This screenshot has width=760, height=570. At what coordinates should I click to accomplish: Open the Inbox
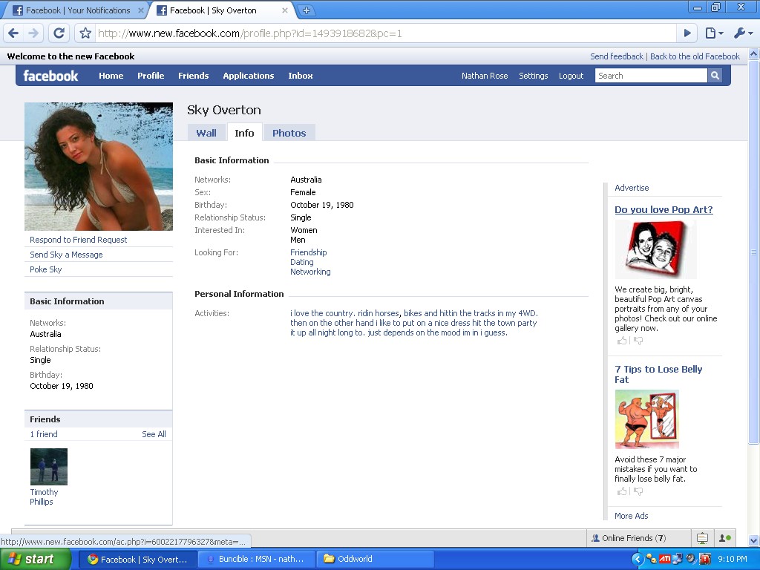pyautogui.click(x=301, y=76)
